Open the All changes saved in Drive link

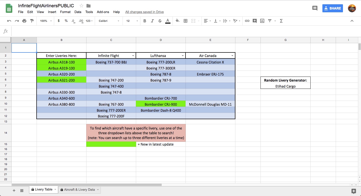tap(144, 12)
